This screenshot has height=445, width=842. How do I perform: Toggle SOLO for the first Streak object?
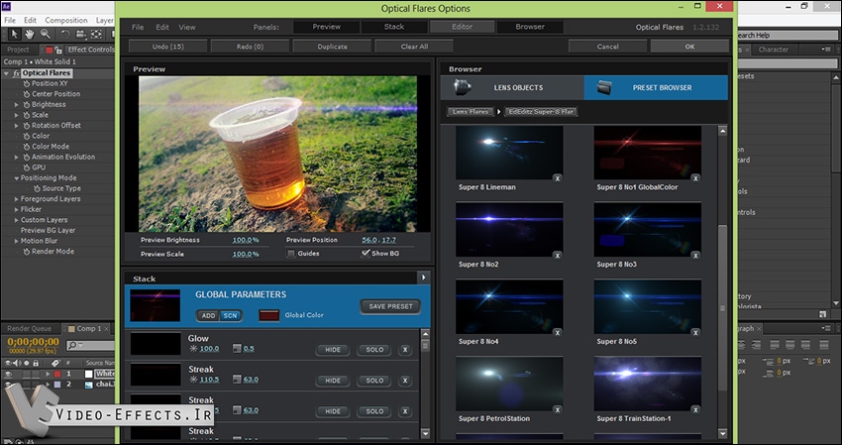coord(374,380)
